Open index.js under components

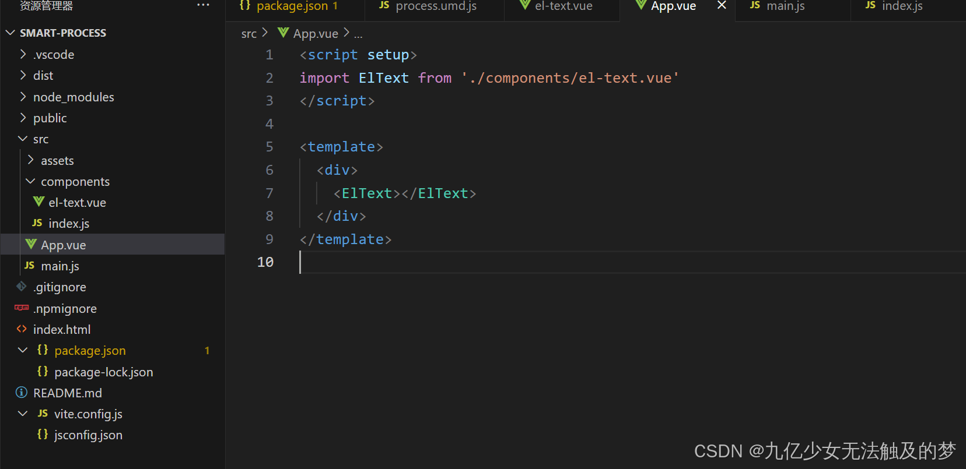(69, 224)
